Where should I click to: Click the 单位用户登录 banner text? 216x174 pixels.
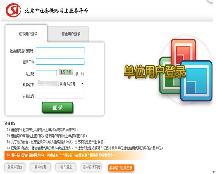click(155, 72)
